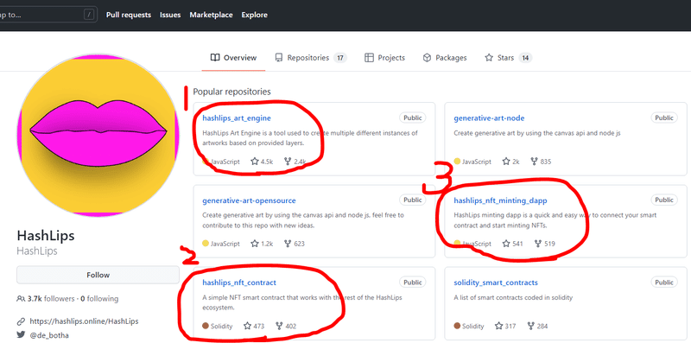
Task: Go to Marketplace in the header
Action: 211,15
